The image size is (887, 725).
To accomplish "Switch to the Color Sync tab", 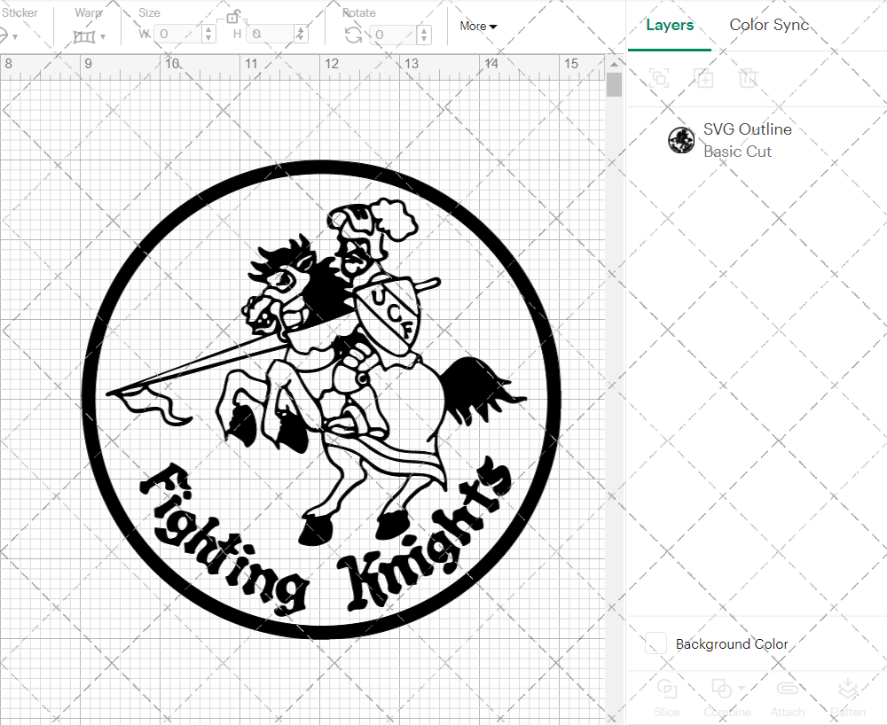I will point(769,25).
